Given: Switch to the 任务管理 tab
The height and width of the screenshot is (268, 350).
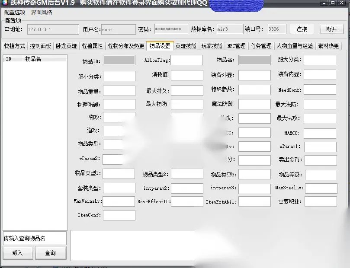Looking at the screenshot, I should pyautogui.click(x=261, y=46).
